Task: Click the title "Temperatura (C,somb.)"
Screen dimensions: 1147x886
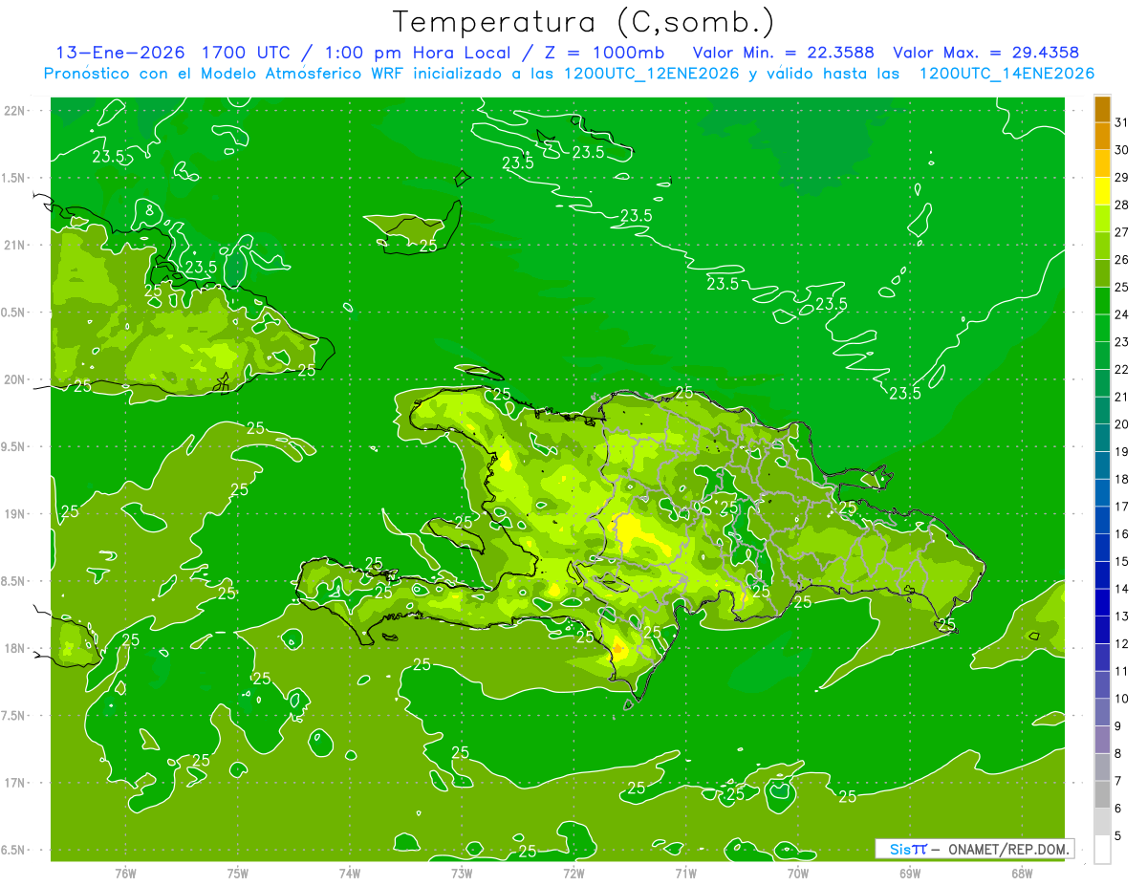Action: pos(584,21)
